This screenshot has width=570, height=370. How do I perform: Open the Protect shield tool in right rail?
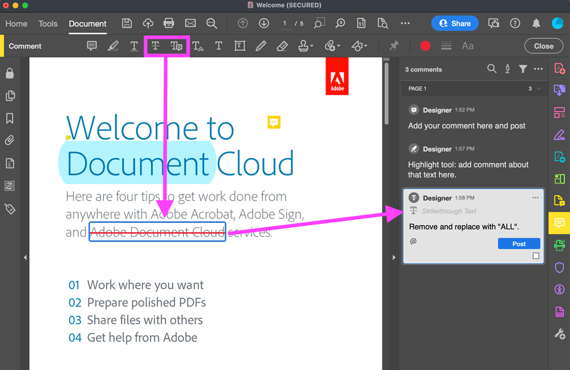pyautogui.click(x=559, y=267)
